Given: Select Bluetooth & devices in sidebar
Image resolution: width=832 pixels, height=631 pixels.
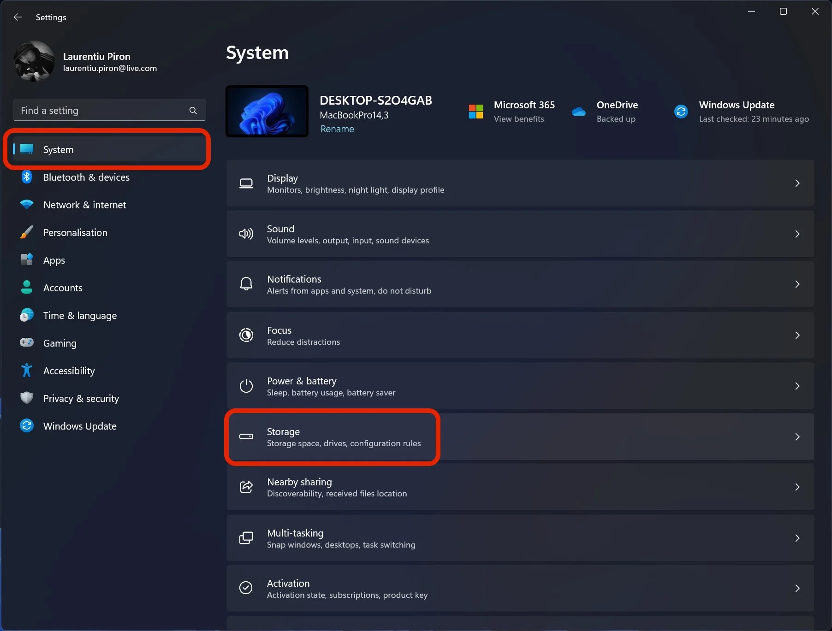Looking at the screenshot, I should tap(109, 177).
